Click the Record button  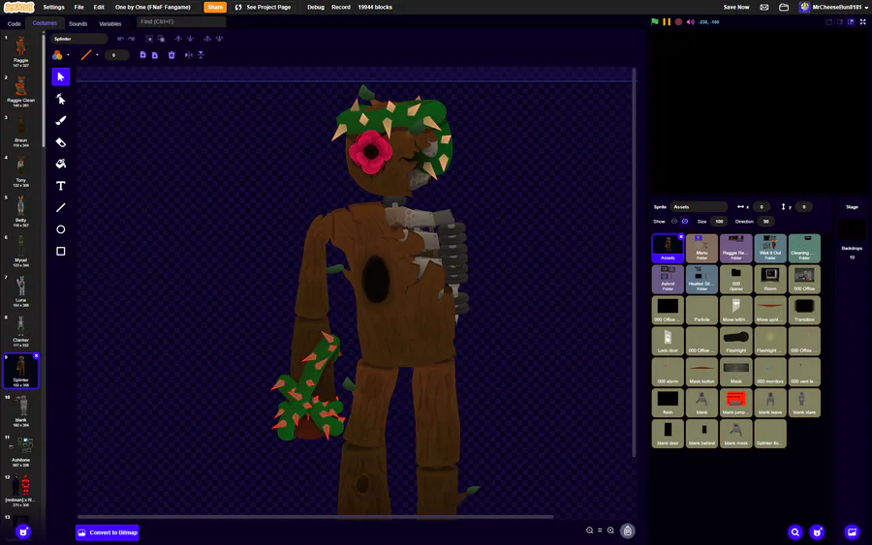341,7
